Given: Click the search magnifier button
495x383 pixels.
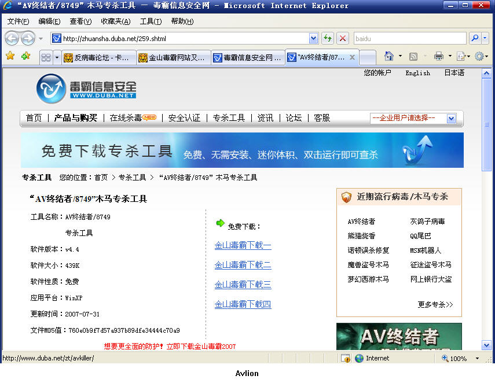Looking at the screenshot, I should [x=475, y=39].
